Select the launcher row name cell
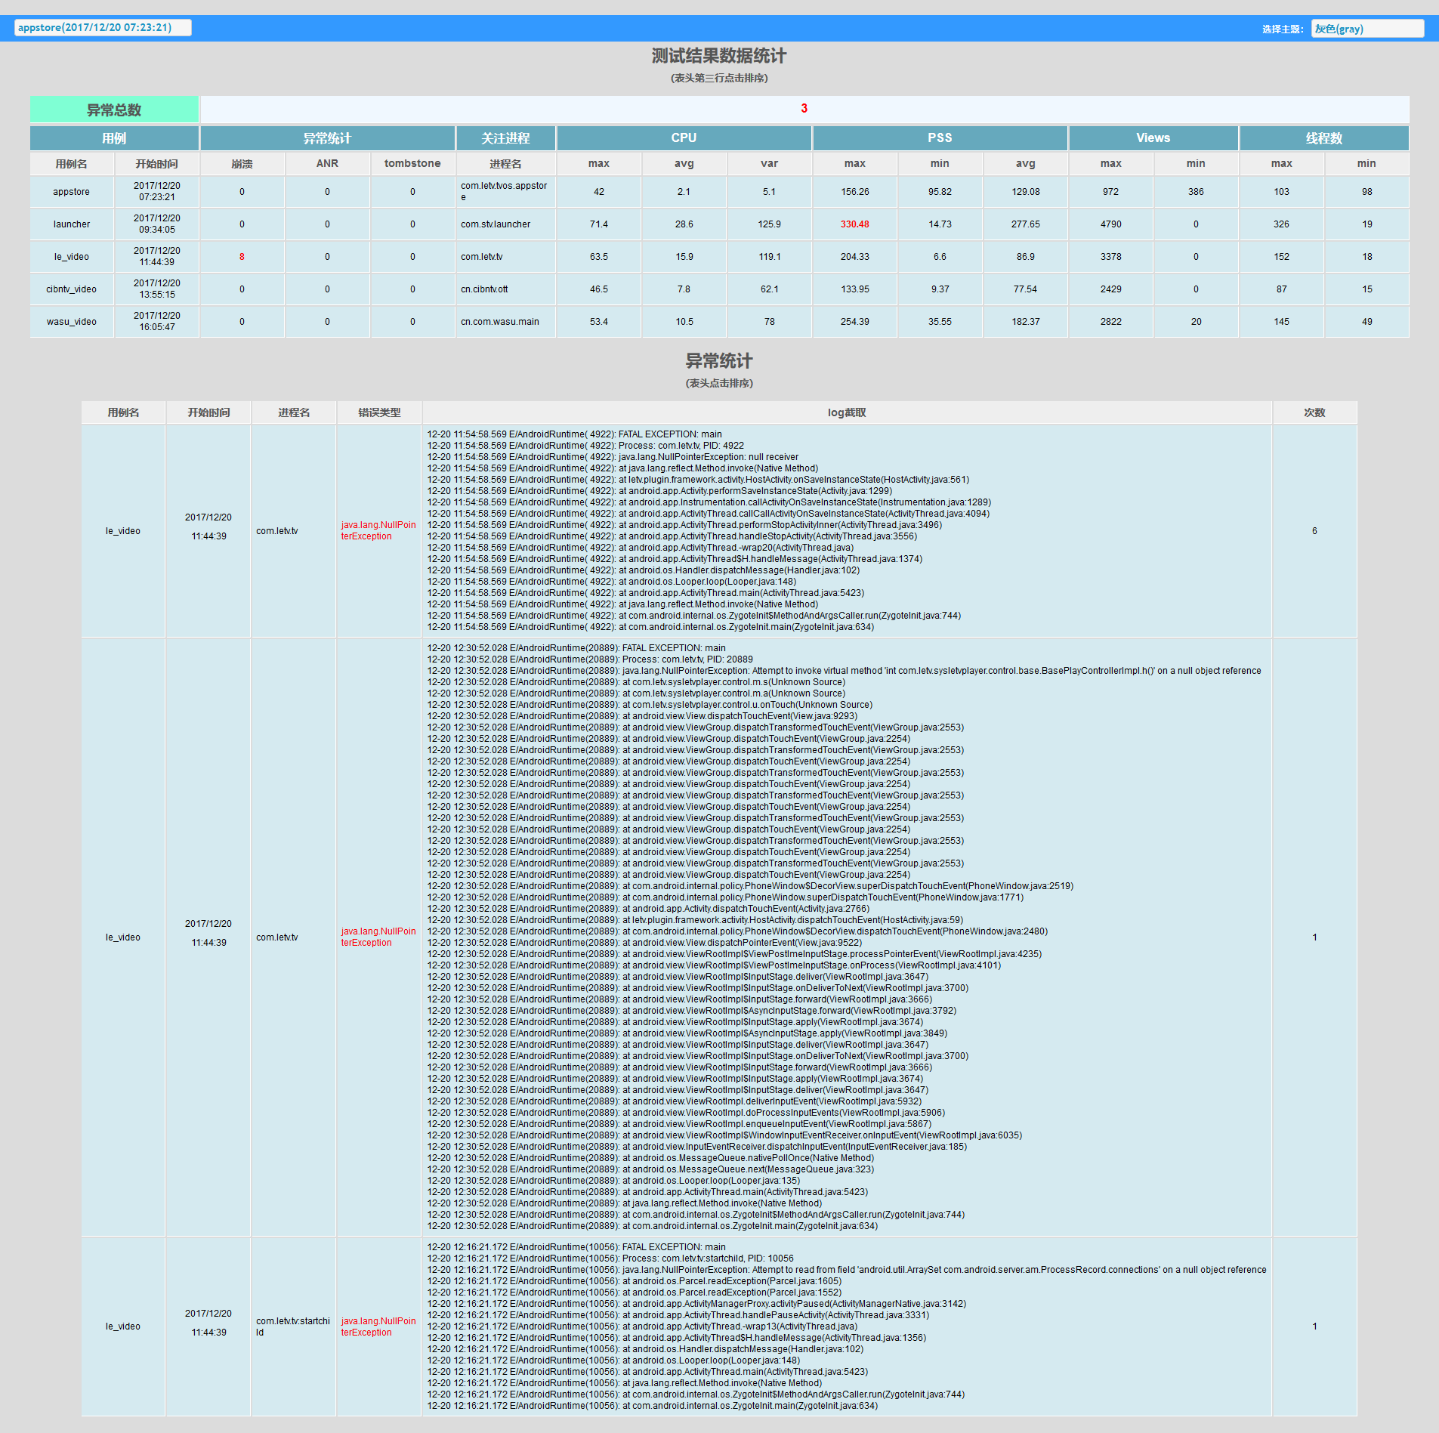Viewport: 1439px width, 1433px height. click(72, 224)
